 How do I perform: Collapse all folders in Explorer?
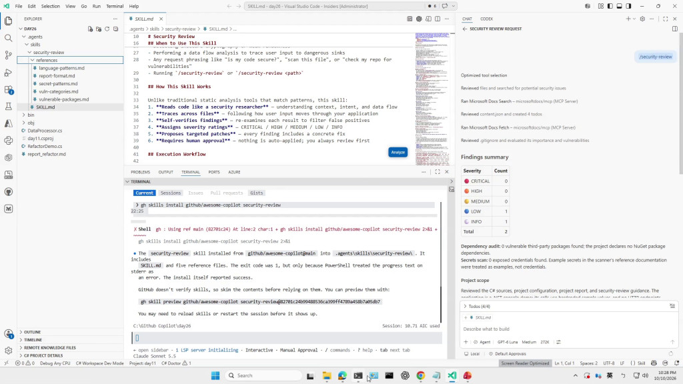(115, 29)
